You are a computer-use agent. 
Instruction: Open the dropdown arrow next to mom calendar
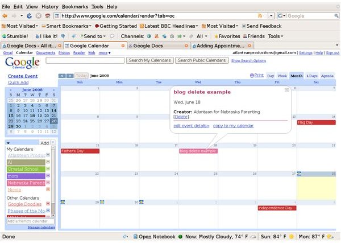[48, 175]
